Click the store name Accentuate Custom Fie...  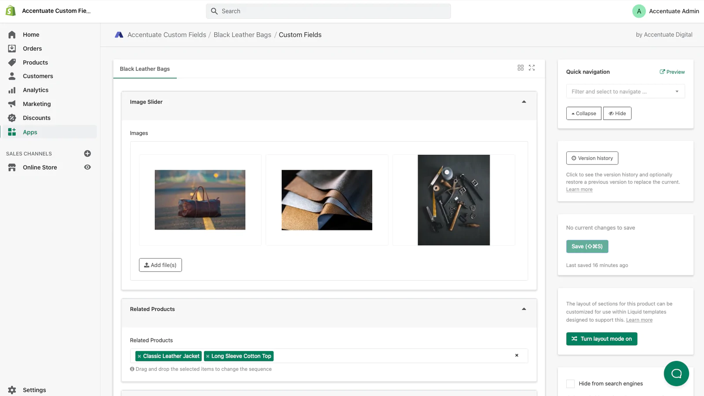click(x=56, y=11)
